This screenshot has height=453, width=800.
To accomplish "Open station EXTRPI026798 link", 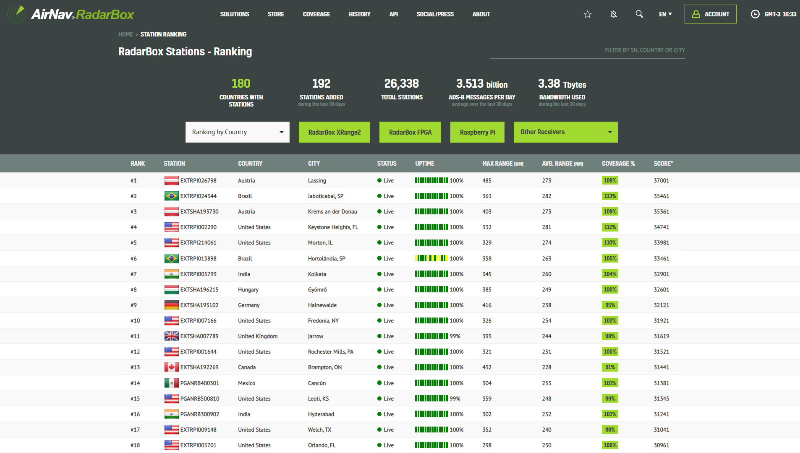I will (199, 181).
